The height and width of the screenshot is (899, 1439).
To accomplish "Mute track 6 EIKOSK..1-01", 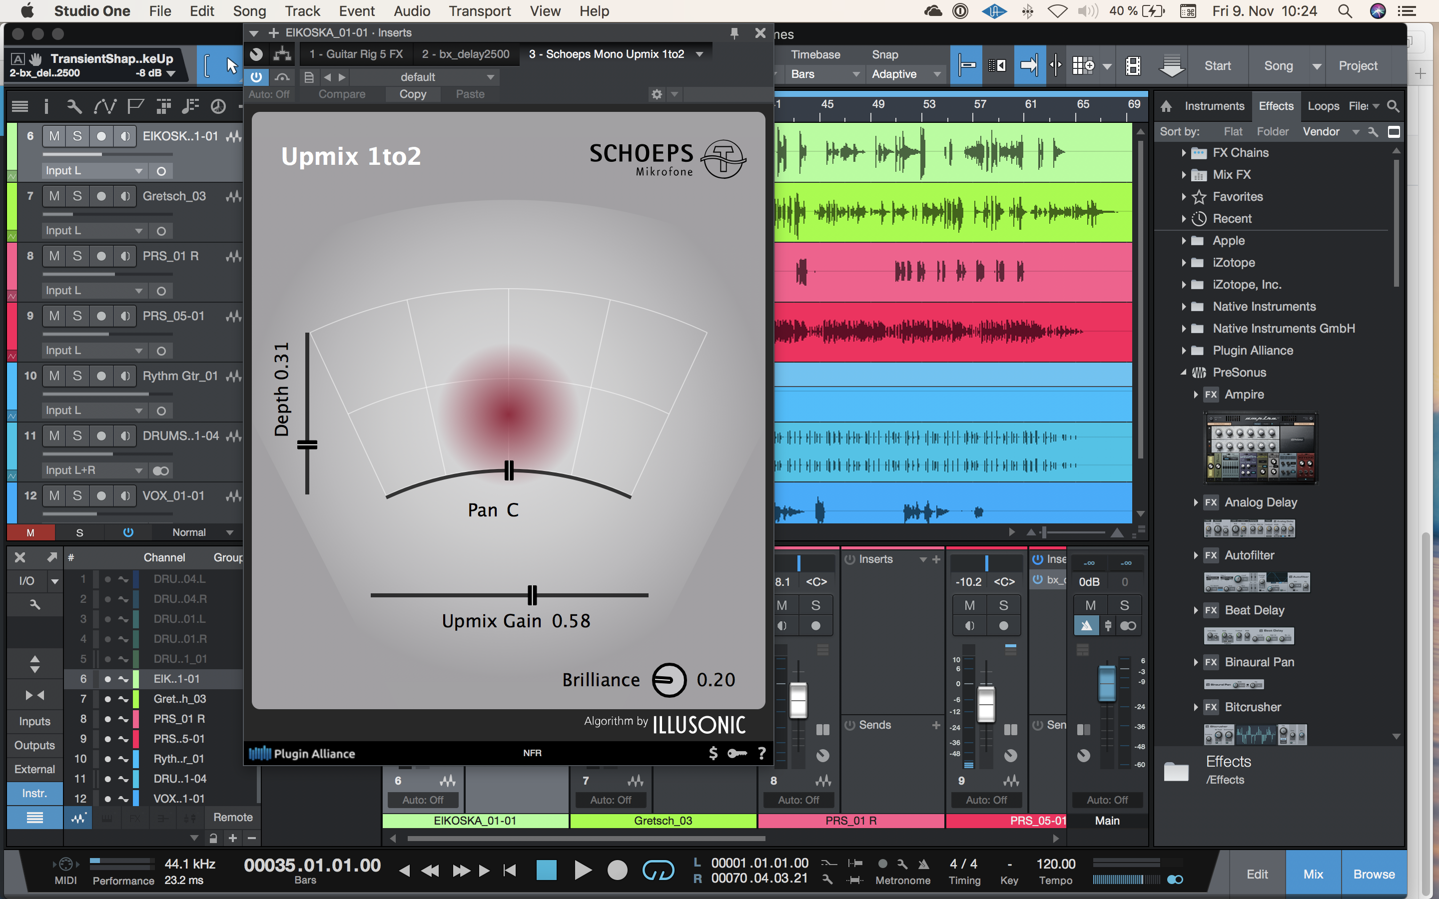I will pos(54,136).
